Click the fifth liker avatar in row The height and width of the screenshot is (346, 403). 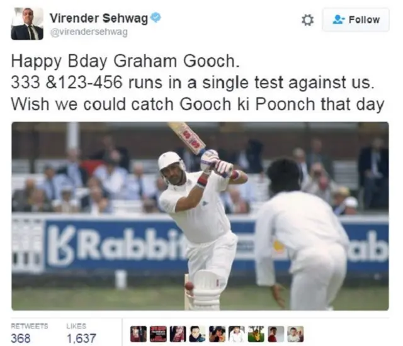click(217, 334)
